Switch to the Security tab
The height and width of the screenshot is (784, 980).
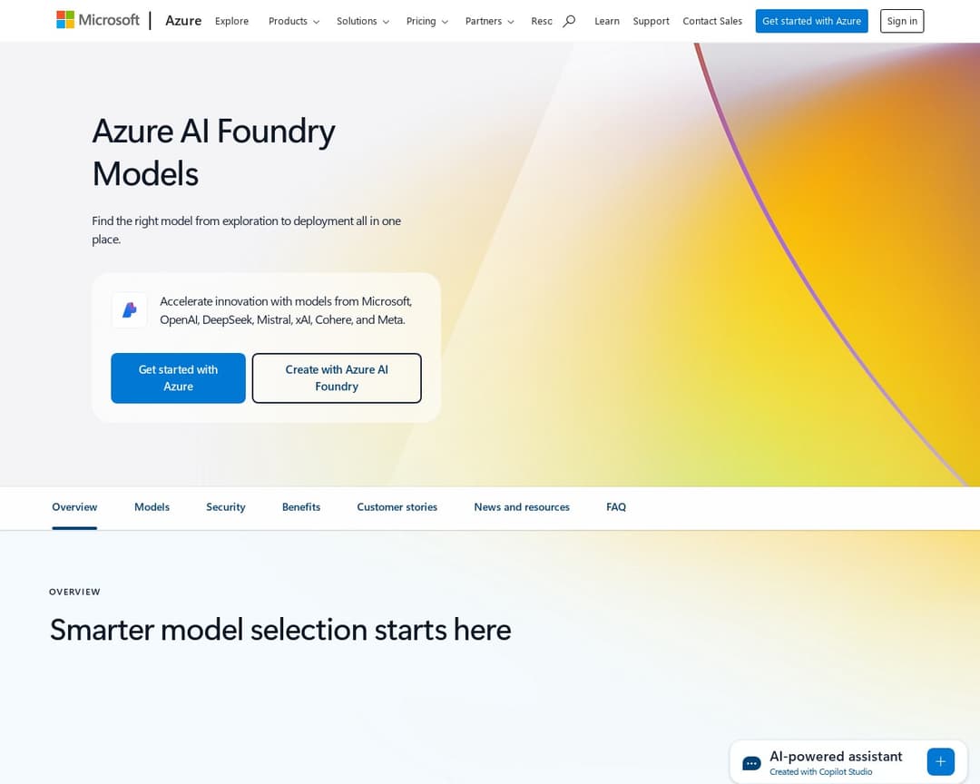[226, 507]
